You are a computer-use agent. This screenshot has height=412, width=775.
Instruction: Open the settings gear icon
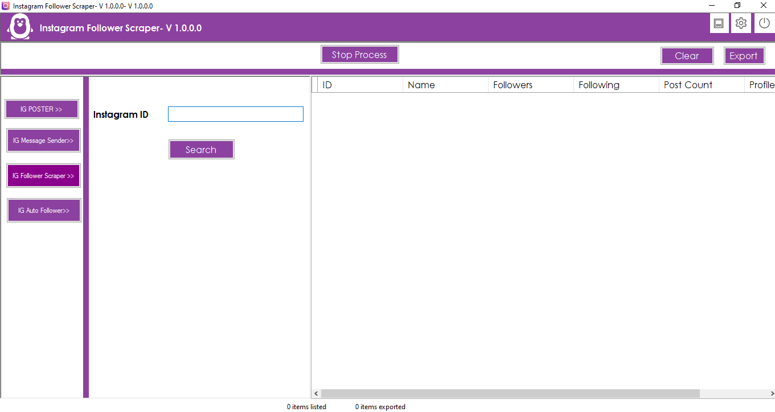pos(741,23)
